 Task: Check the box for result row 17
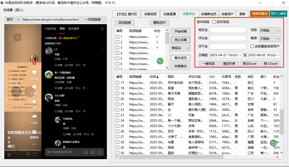[x=117, y=83]
